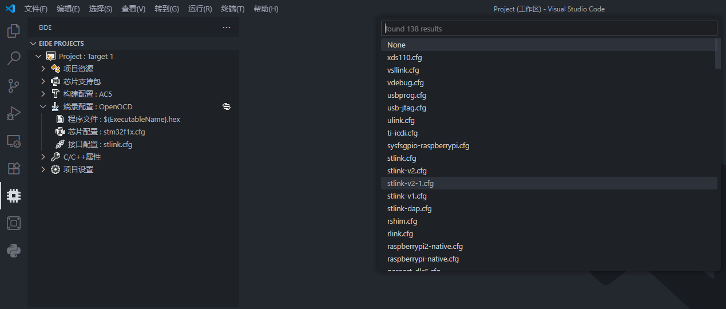Image resolution: width=726 pixels, height=309 pixels.
Task: Open the 运行(R) menu
Action: click(200, 9)
